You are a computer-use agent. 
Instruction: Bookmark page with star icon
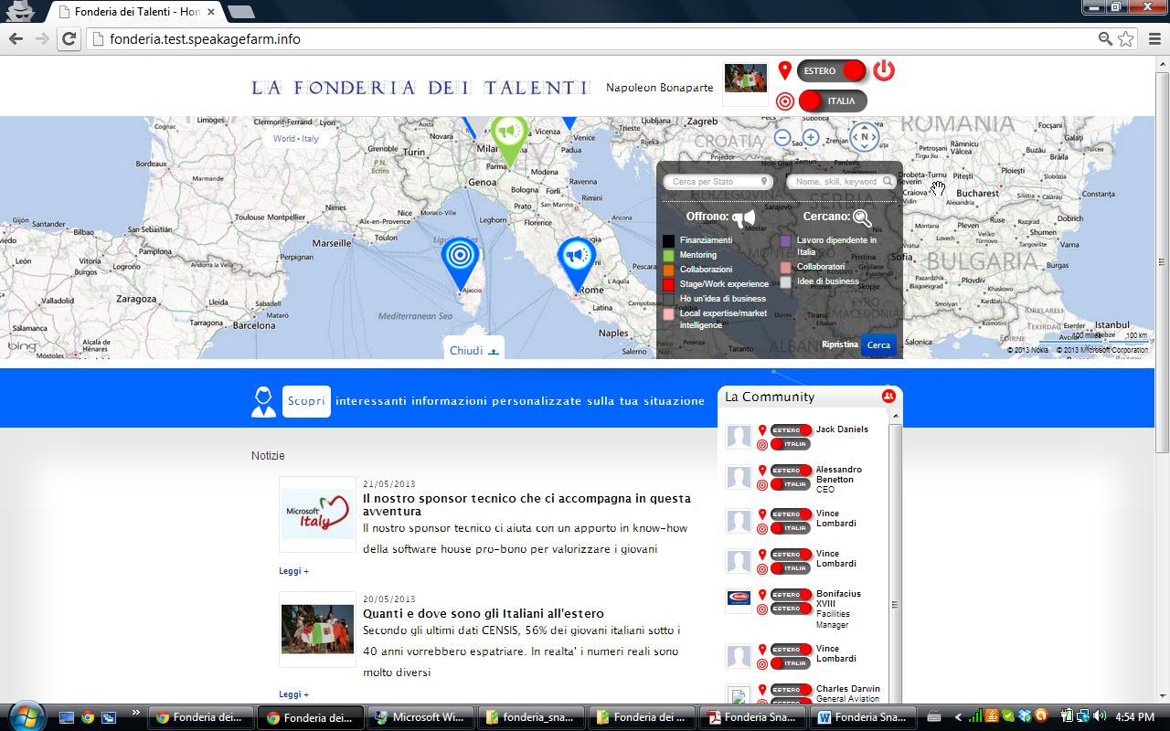pos(1126,39)
